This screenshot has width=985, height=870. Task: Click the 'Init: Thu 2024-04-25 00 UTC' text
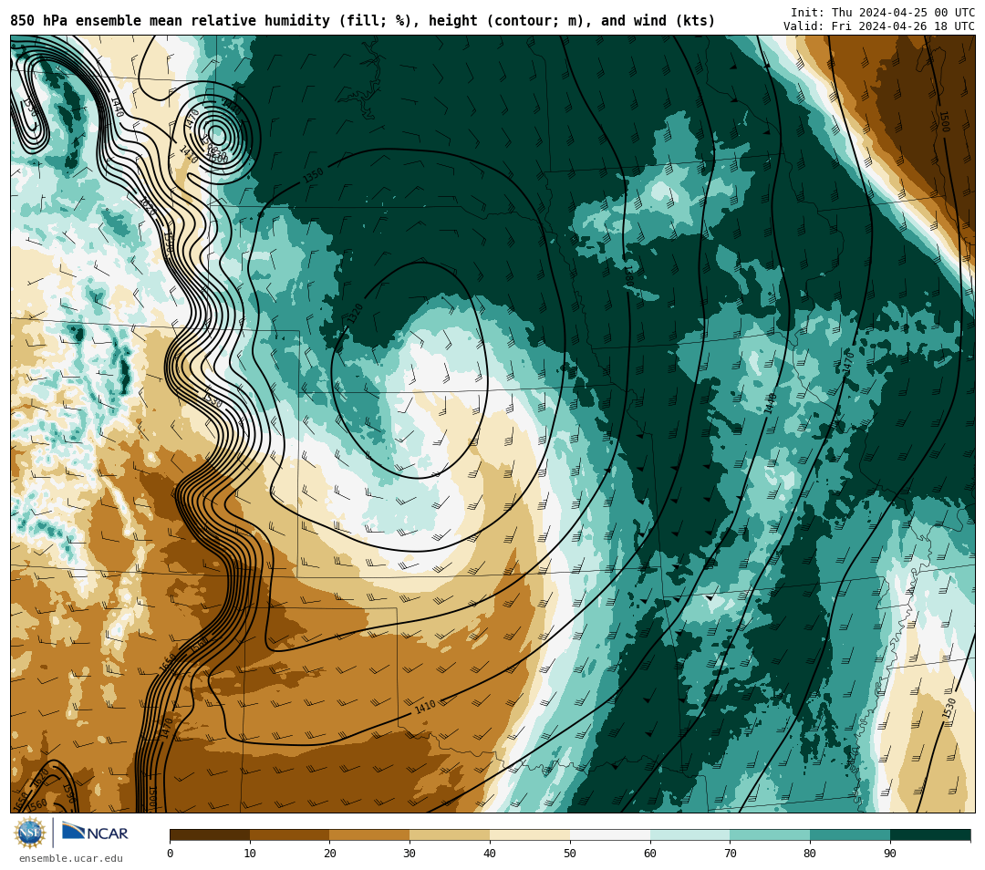[x=883, y=13]
